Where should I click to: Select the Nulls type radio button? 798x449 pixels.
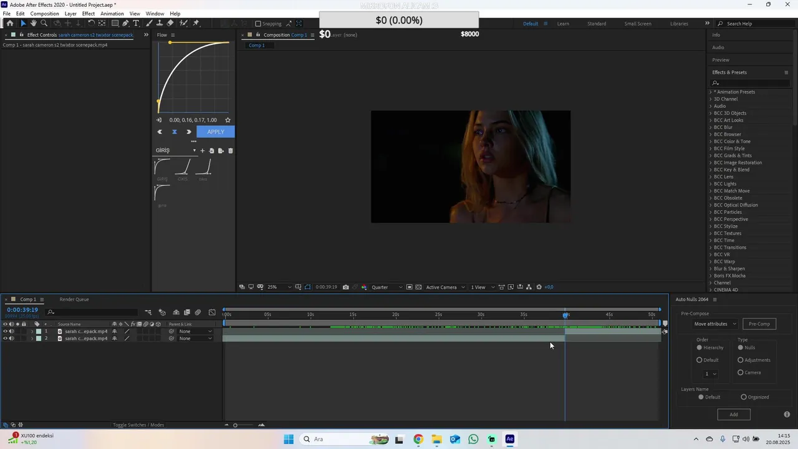coord(741,347)
